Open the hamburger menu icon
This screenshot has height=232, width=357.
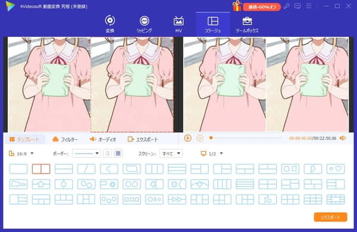click(x=309, y=6)
